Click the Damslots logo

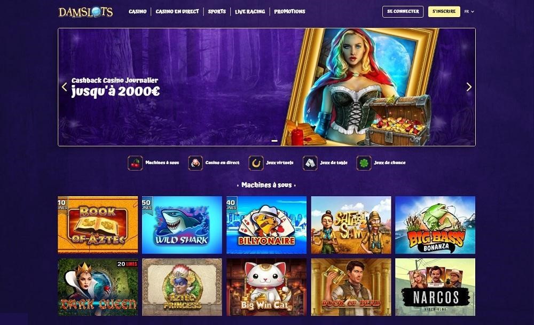pyautogui.click(x=85, y=12)
